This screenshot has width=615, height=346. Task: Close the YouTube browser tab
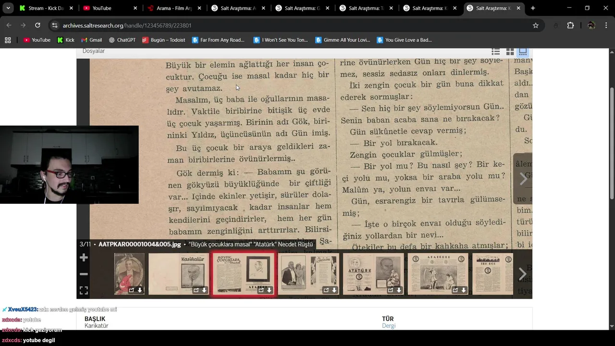[135, 8]
